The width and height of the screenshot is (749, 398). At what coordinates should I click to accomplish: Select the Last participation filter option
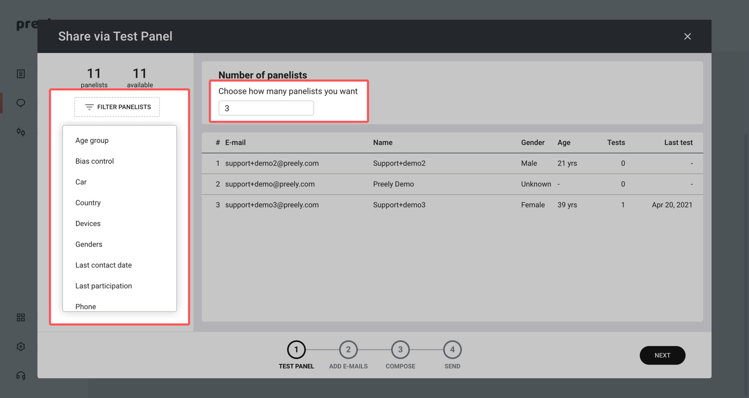pyautogui.click(x=119, y=286)
